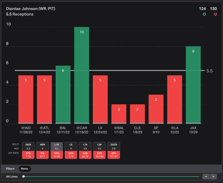Click the @IND 11/28/22 bar
Image resolution: width=223 pixels, height=183 pixels.
26,99
